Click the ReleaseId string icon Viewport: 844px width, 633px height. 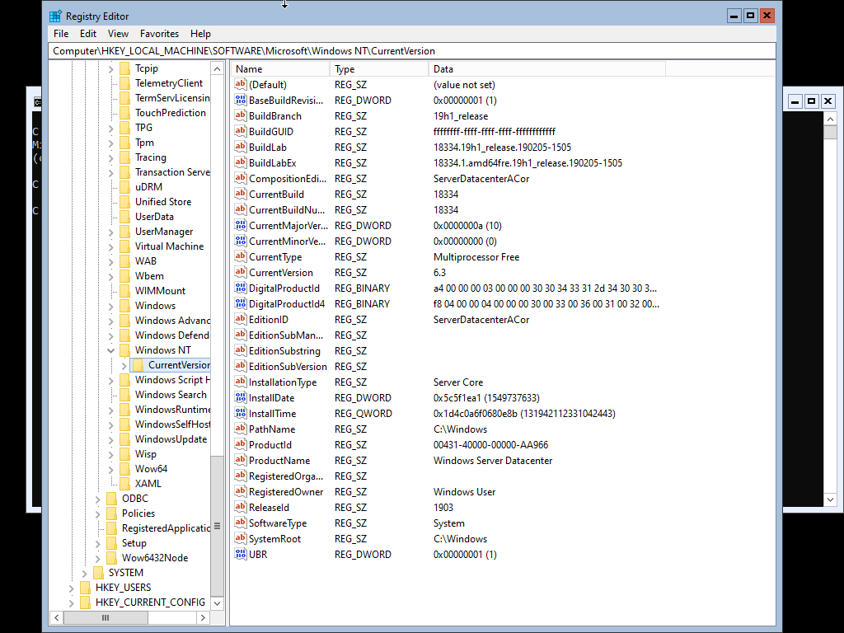click(241, 507)
